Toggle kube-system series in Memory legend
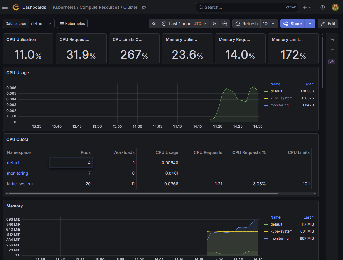343x260 pixels. (281, 231)
